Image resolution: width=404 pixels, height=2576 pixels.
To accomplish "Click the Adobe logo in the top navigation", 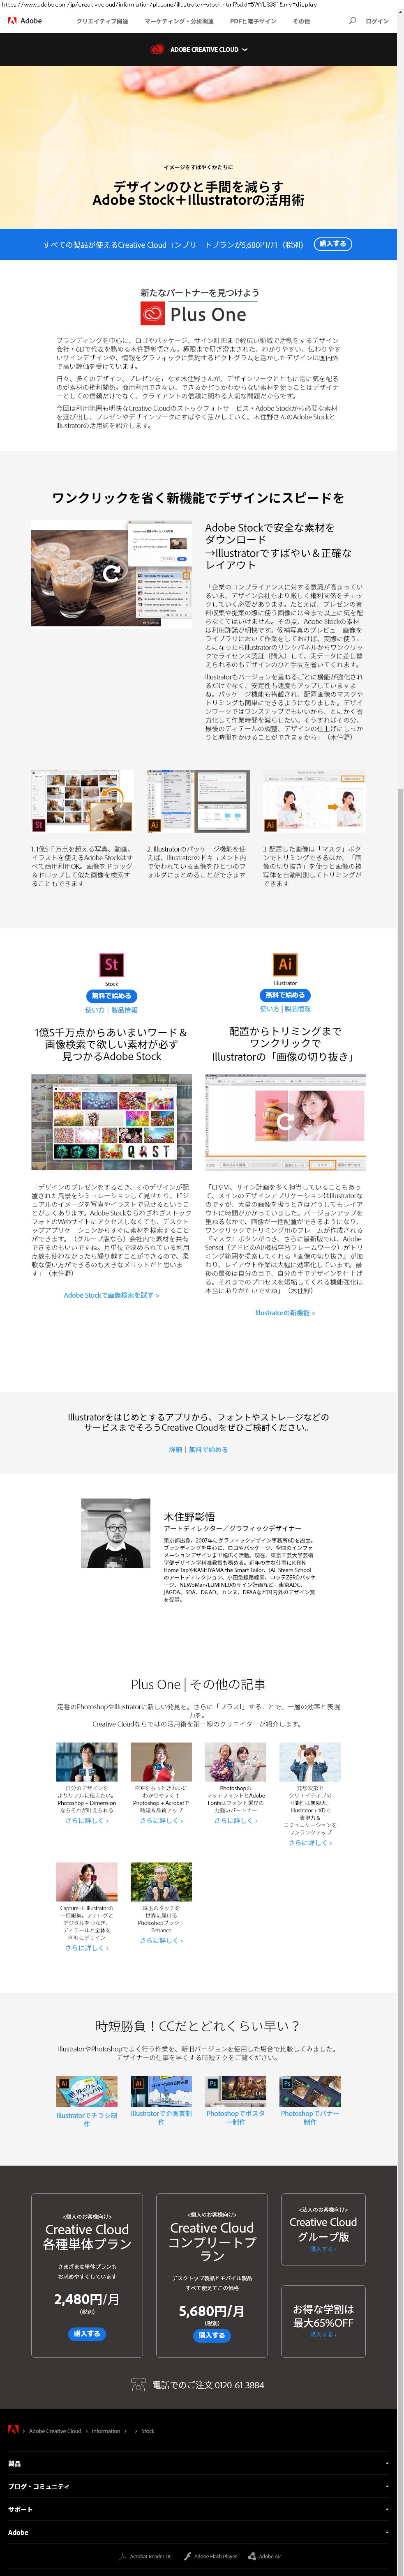I will [x=25, y=21].
